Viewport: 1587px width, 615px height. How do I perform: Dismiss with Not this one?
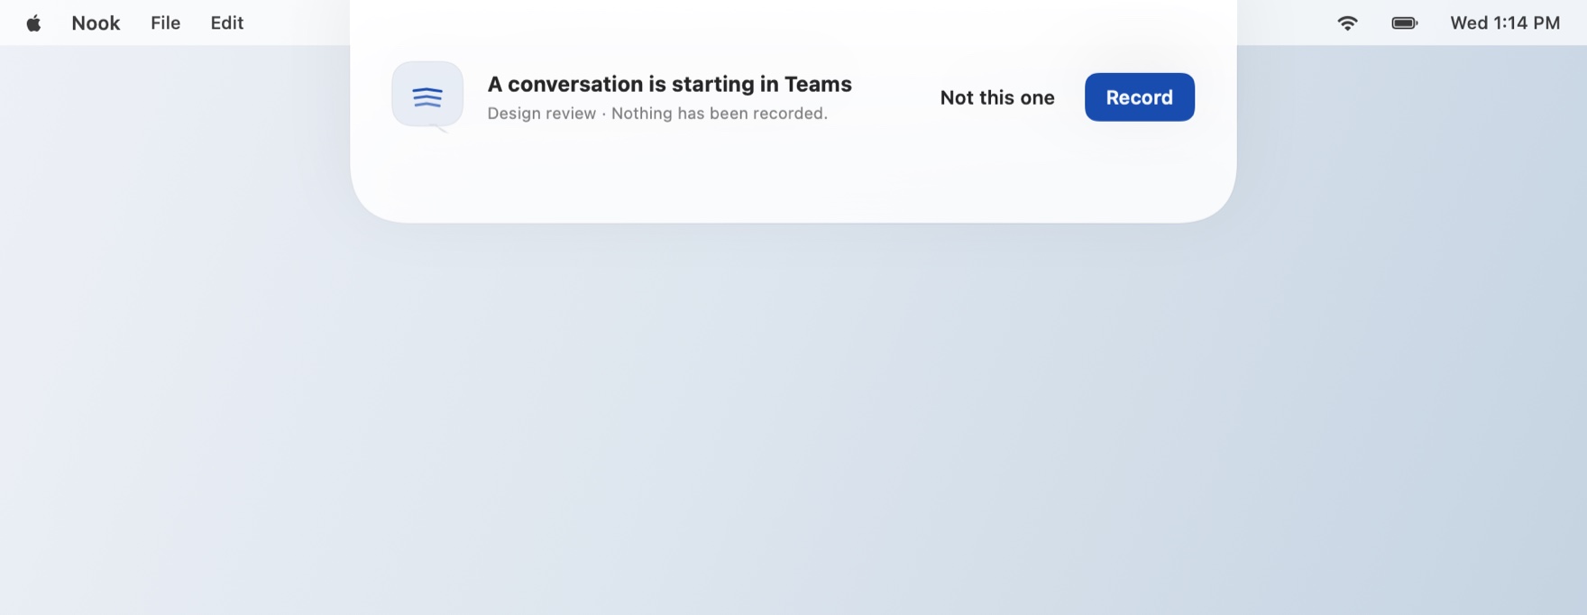(x=997, y=97)
